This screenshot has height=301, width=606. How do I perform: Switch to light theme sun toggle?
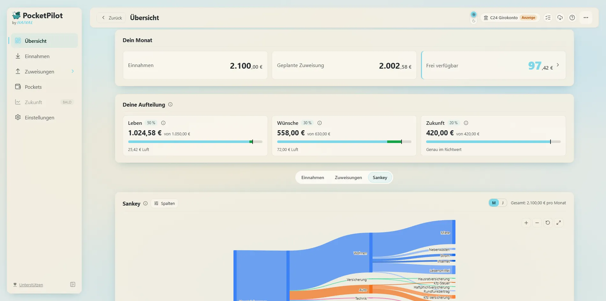[x=474, y=14]
